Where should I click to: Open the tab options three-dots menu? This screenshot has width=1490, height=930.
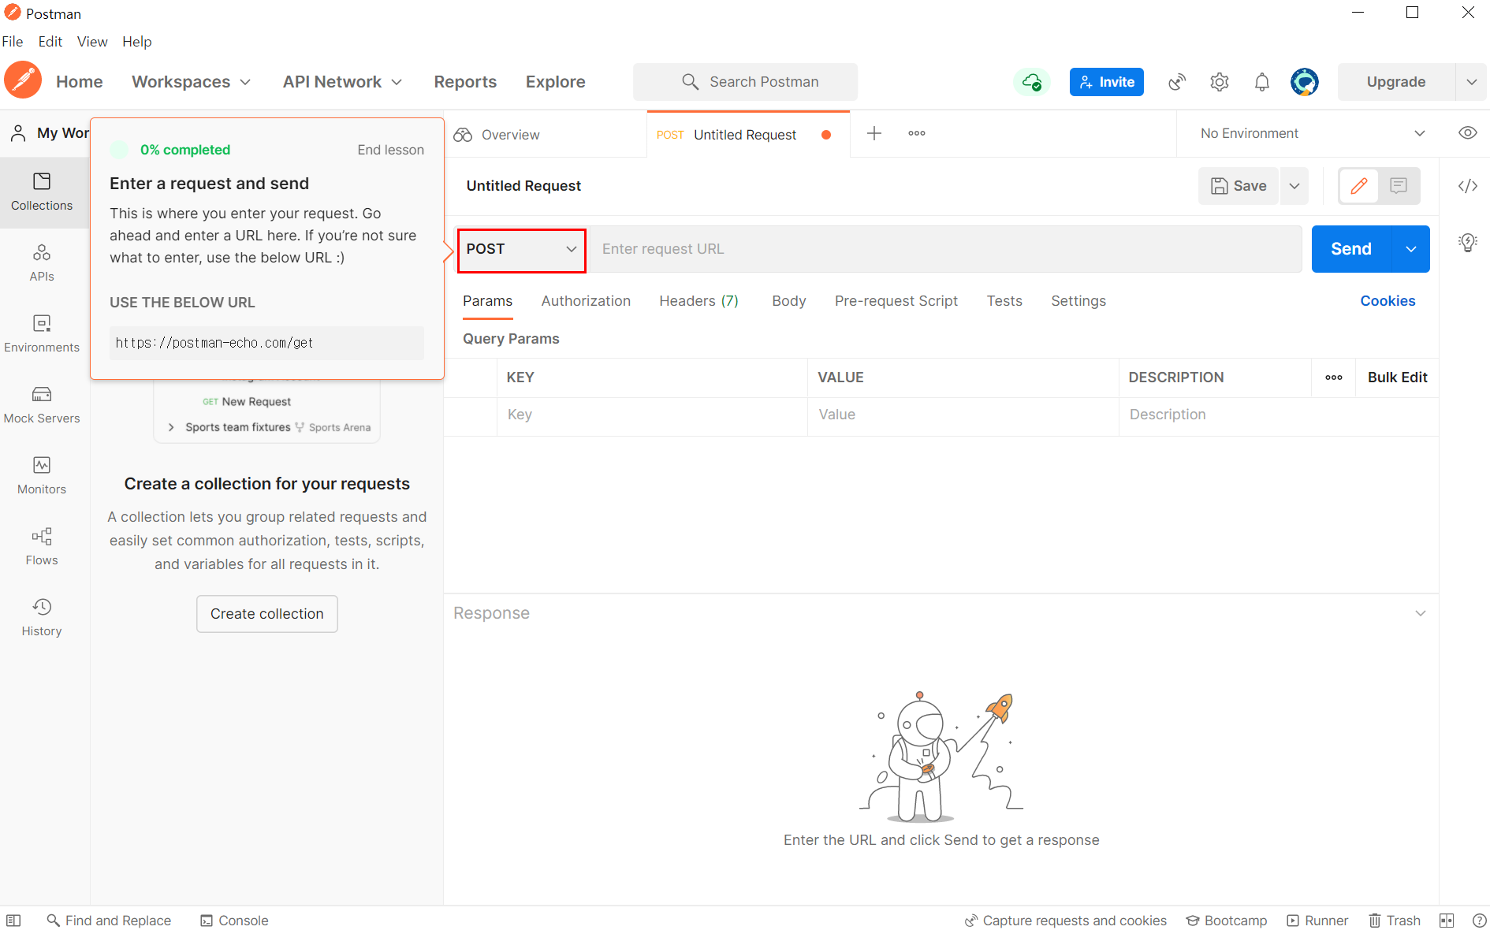pyautogui.click(x=917, y=133)
